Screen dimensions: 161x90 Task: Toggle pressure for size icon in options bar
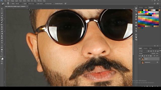(65, 3)
